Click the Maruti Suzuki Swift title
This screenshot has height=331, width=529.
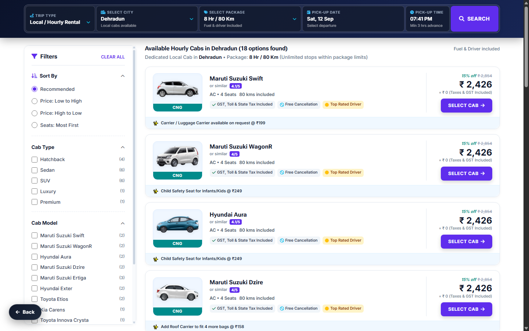coord(236,79)
